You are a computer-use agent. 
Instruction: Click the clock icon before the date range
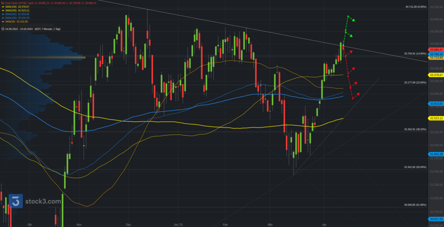[2, 29]
